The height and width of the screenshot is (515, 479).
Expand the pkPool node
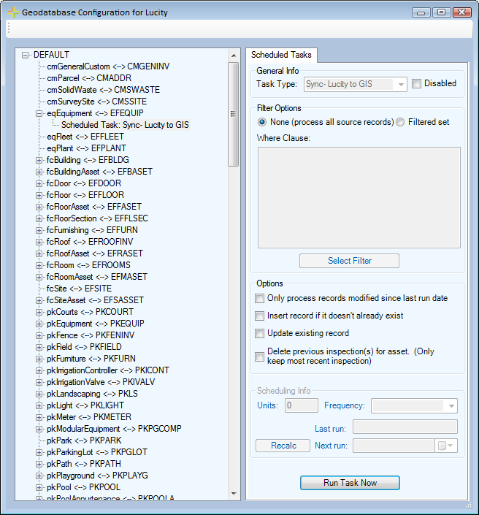click(x=39, y=487)
